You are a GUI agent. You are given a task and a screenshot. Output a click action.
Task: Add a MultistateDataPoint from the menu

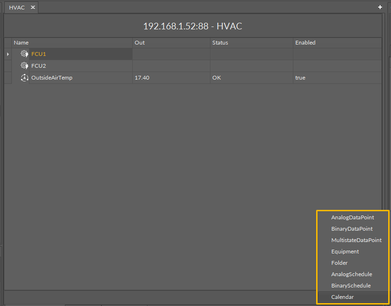click(356, 240)
